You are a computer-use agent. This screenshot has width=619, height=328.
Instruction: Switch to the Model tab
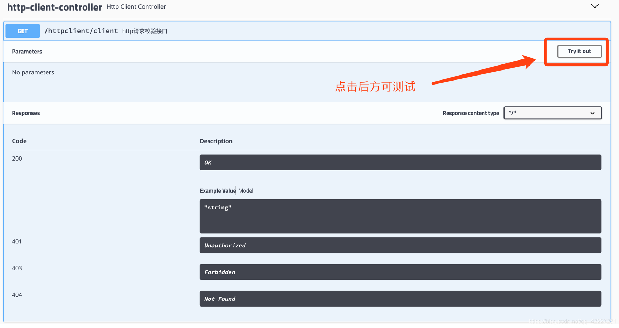pos(245,190)
